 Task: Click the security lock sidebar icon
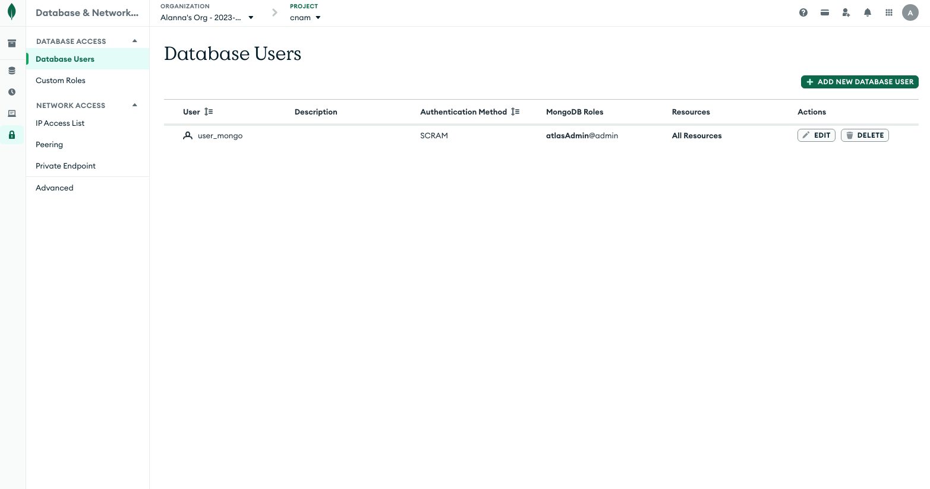tap(12, 135)
